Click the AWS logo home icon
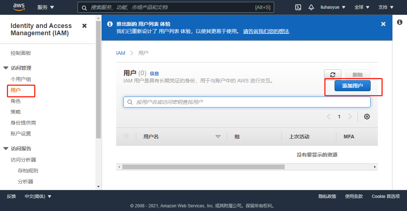 19,7
